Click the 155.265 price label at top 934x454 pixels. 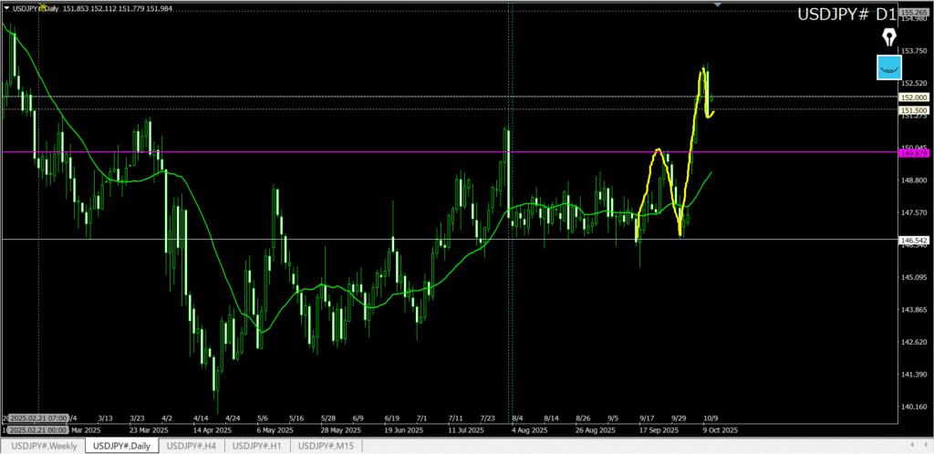coord(913,12)
